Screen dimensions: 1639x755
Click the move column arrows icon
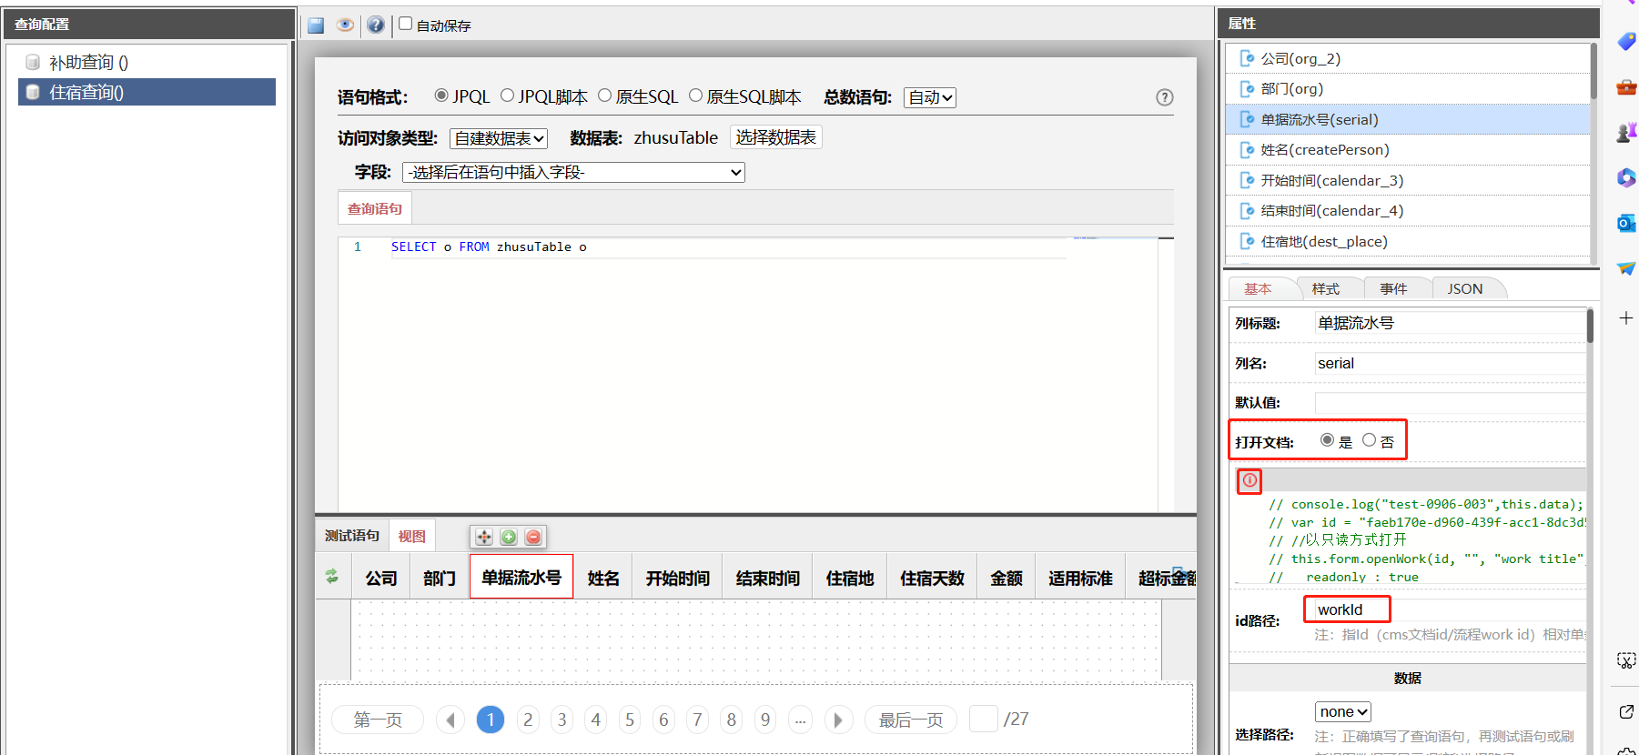pyautogui.click(x=484, y=537)
